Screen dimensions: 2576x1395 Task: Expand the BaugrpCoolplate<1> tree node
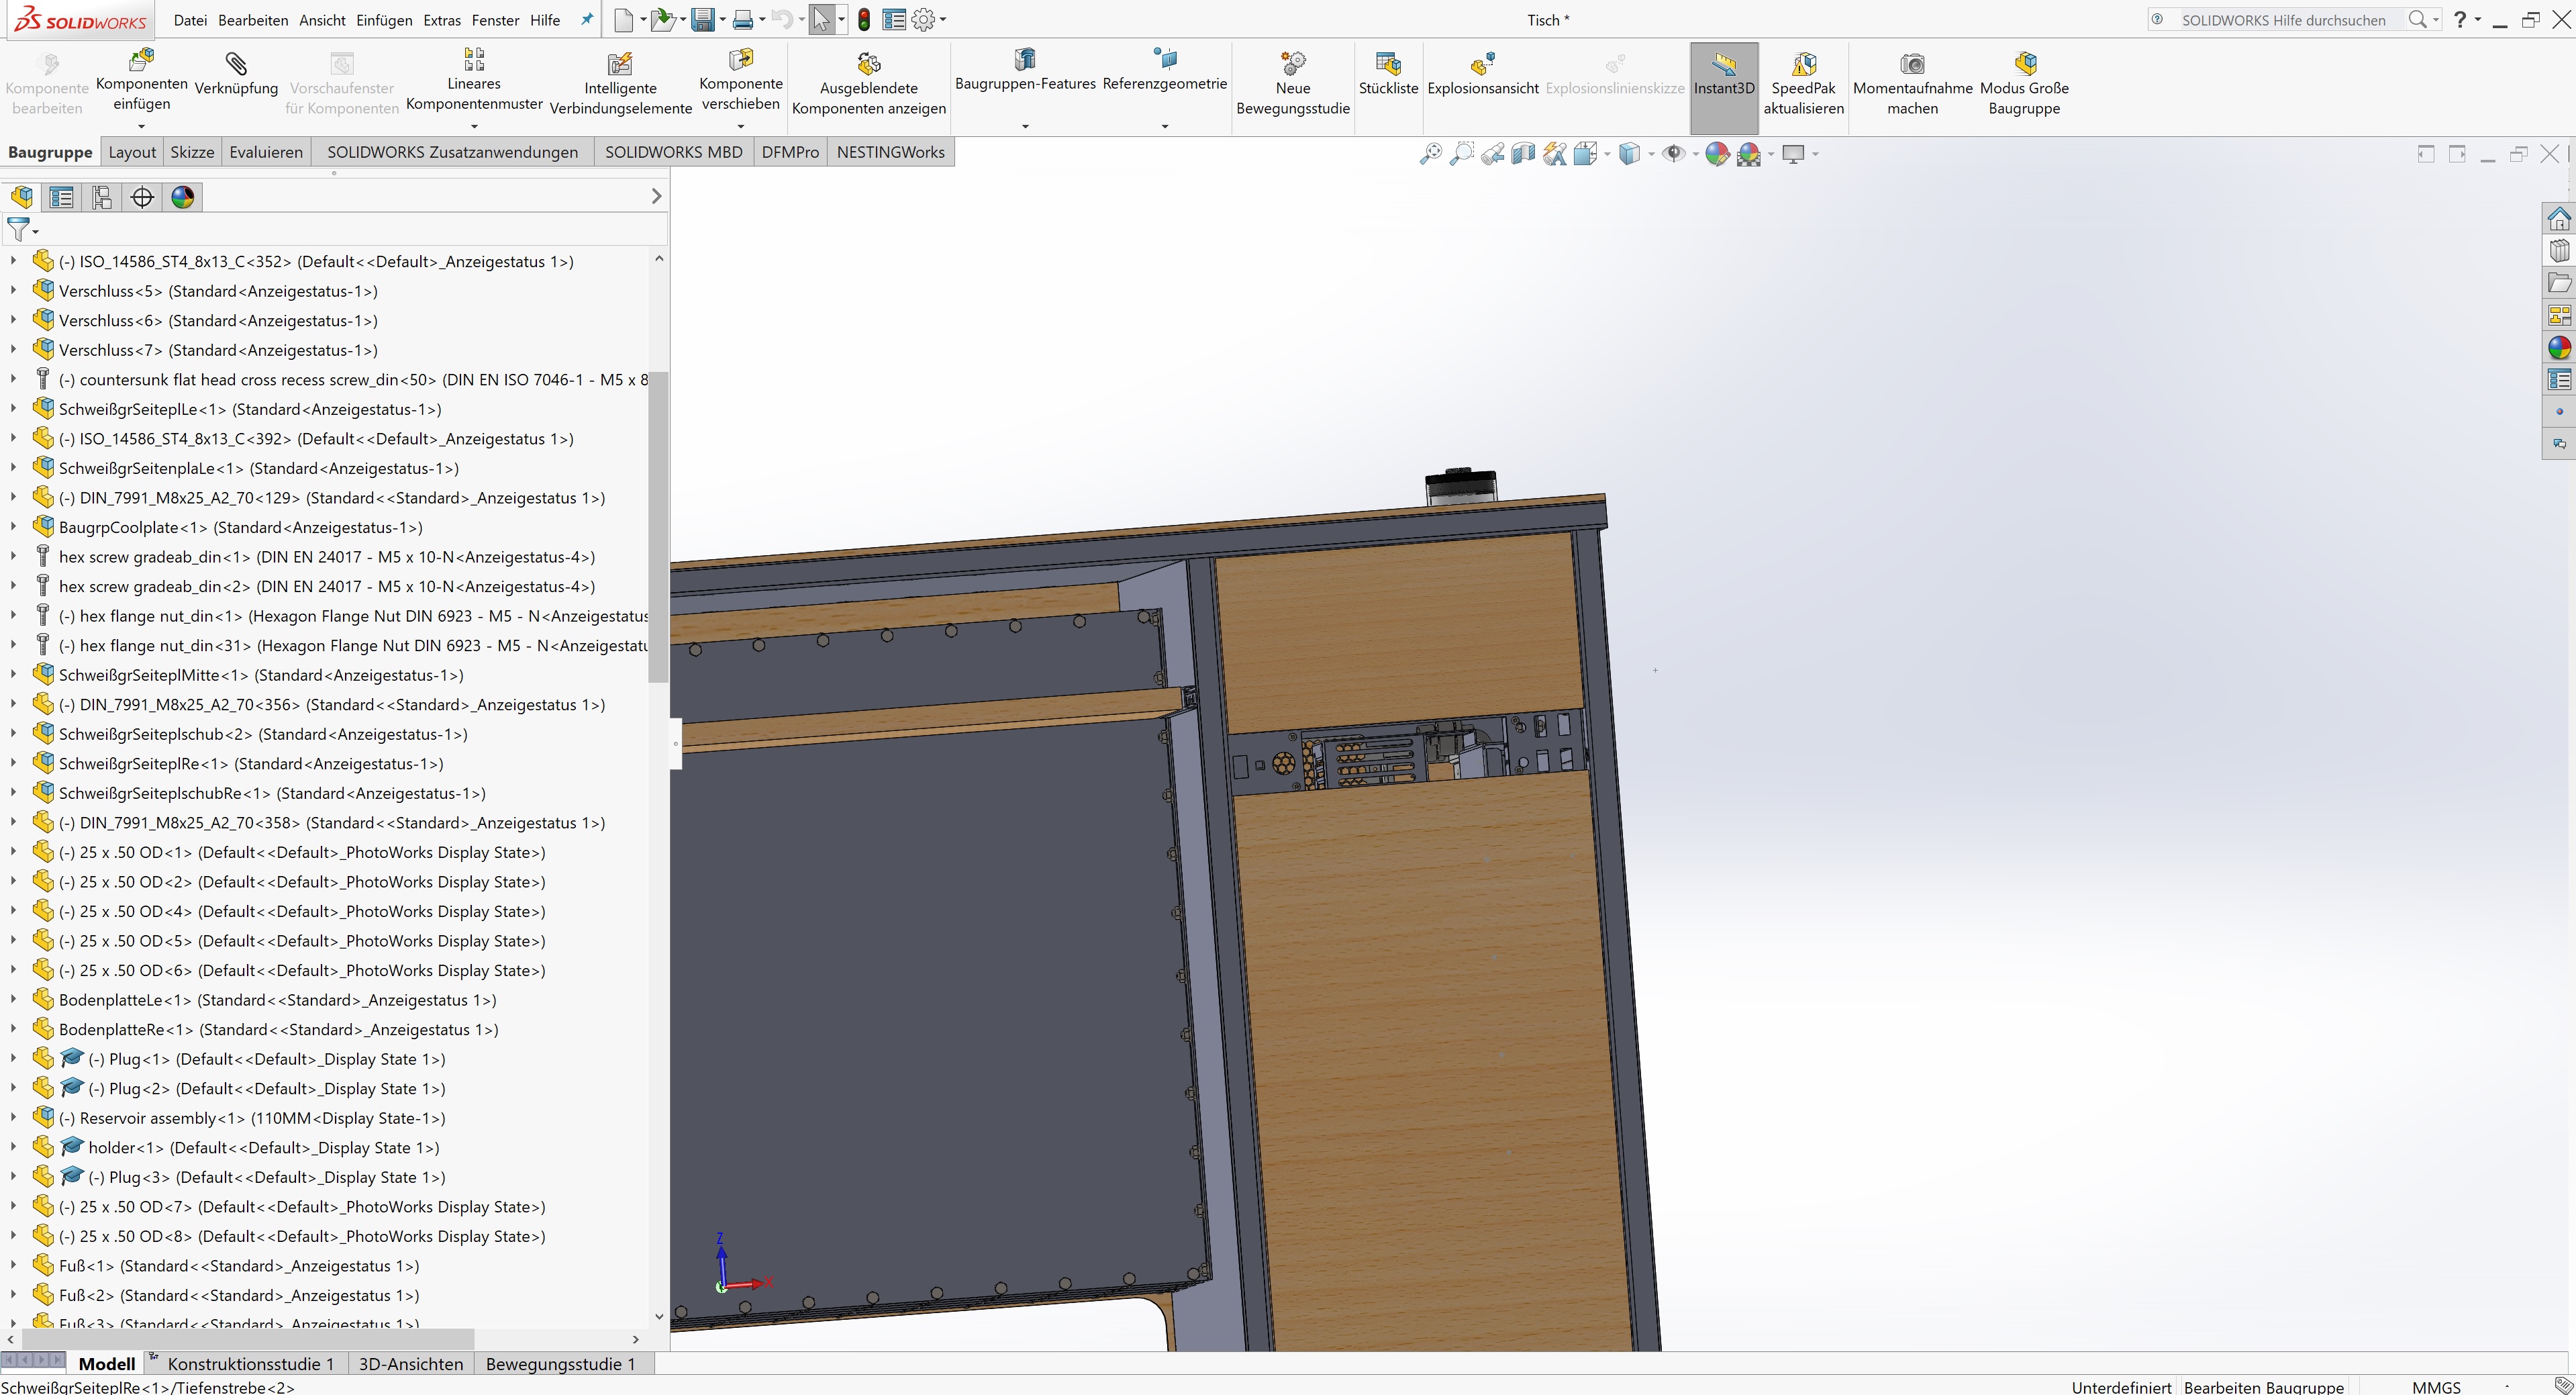pyautogui.click(x=13, y=527)
